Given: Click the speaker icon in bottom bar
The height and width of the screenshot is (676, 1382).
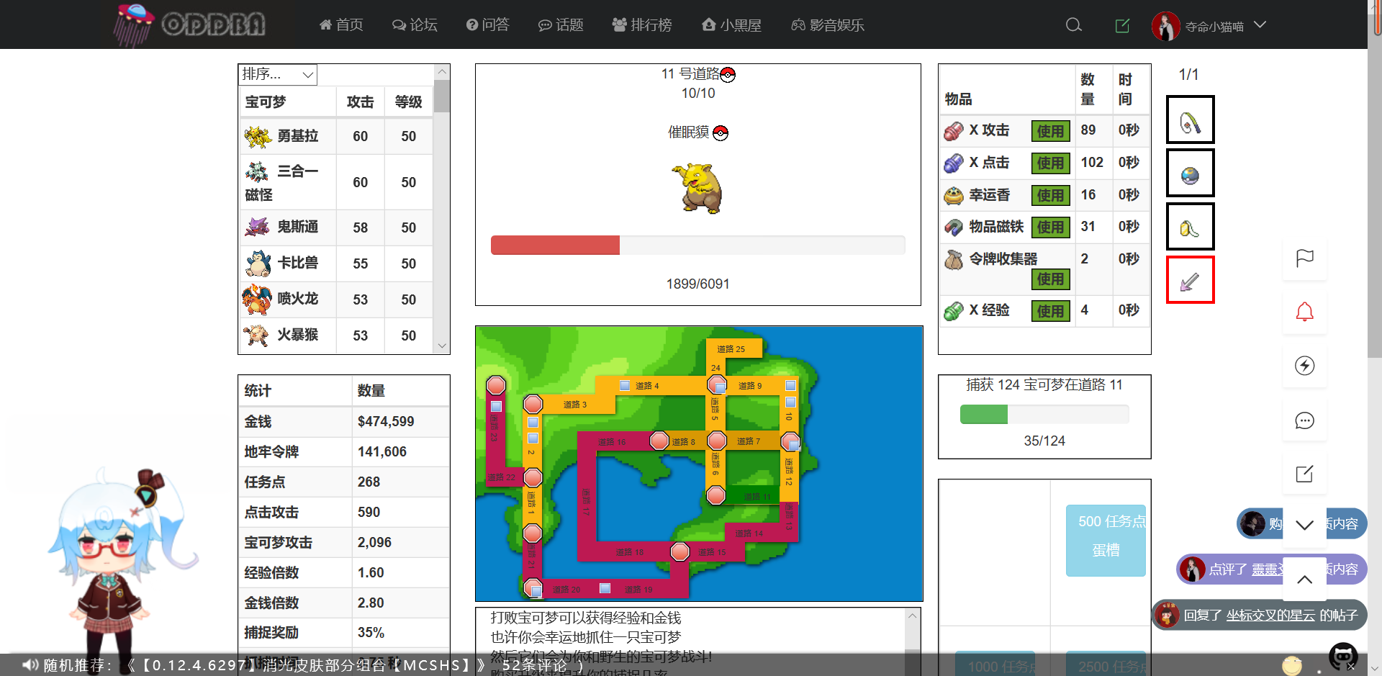Looking at the screenshot, I should [x=30, y=664].
